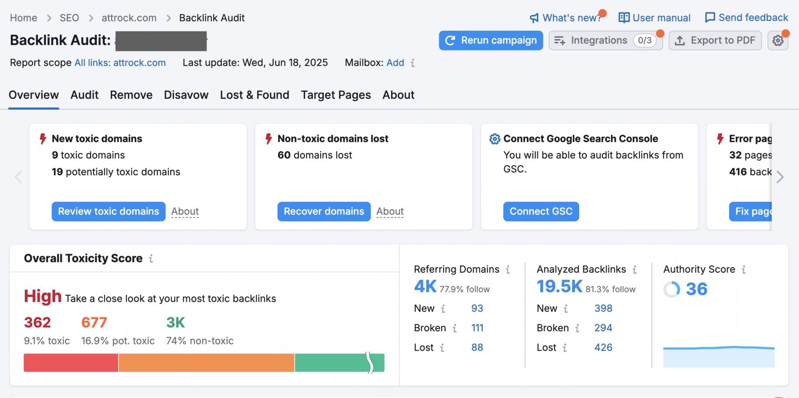Click Referring Domains total 4K
The width and height of the screenshot is (799, 398).
(x=425, y=287)
